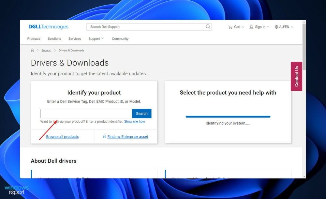This screenshot has width=326, height=199.
Task: Open the Contact Us side tab
Action: tap(296, 76)
